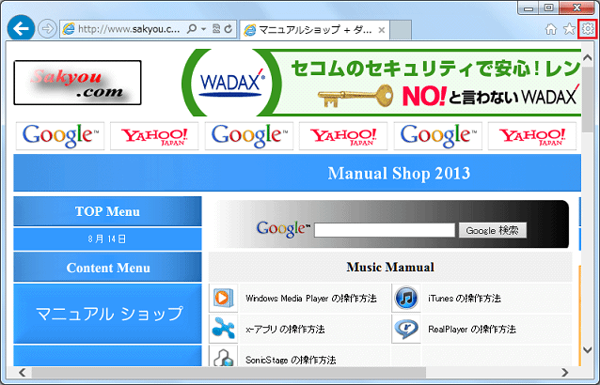The height and width of the screenshot is (385, 600).
Task: Click the Music Mamual heading
Action: (390, 267)
